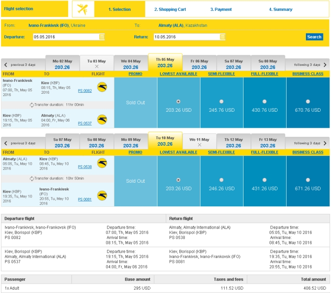Open the PS 0082 flight details link
The width and height of the screenshot is (331, 293).
click(x=85, y=91)
